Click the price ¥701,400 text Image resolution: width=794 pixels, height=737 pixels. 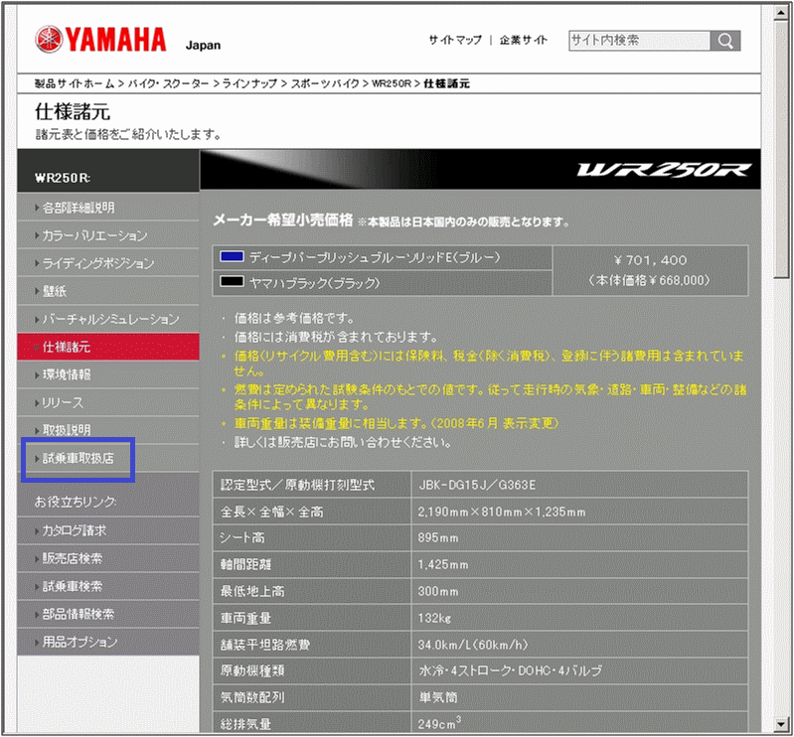click(x=650, y=260)
